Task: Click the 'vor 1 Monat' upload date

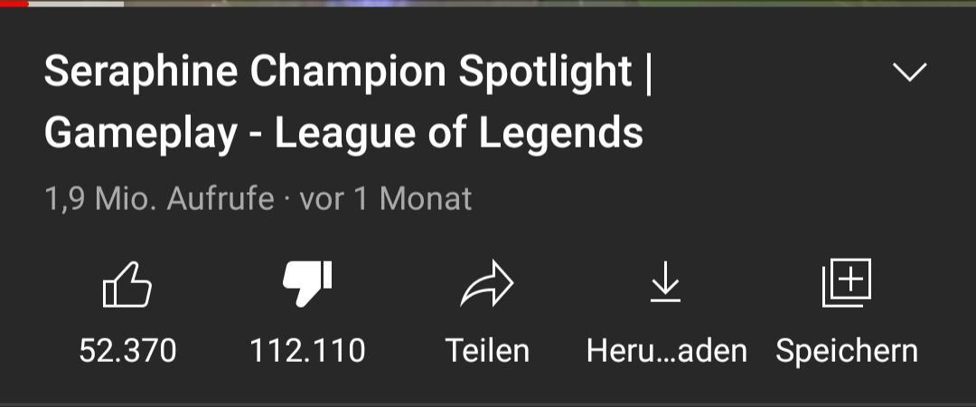Action: (385, 199)
